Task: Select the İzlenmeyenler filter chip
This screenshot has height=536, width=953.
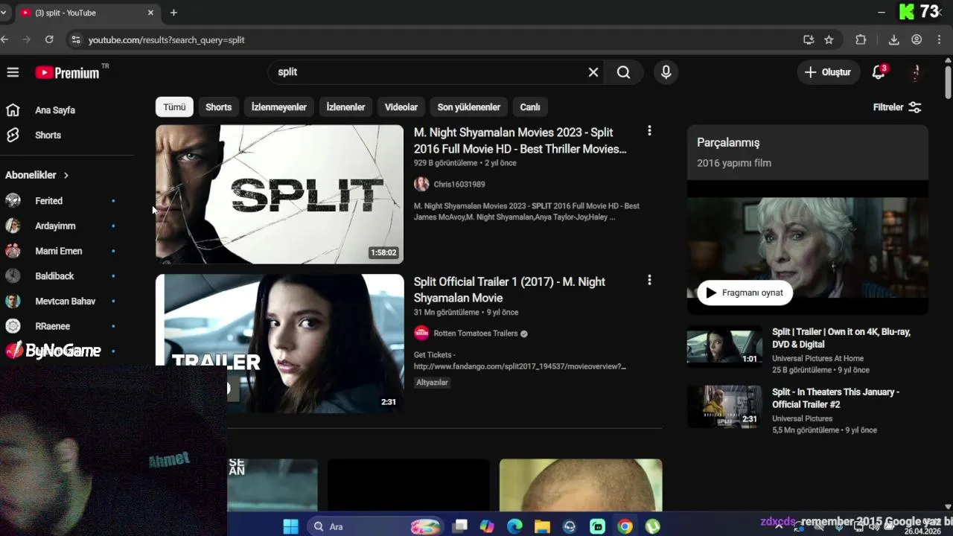Action: coord(279,107)
